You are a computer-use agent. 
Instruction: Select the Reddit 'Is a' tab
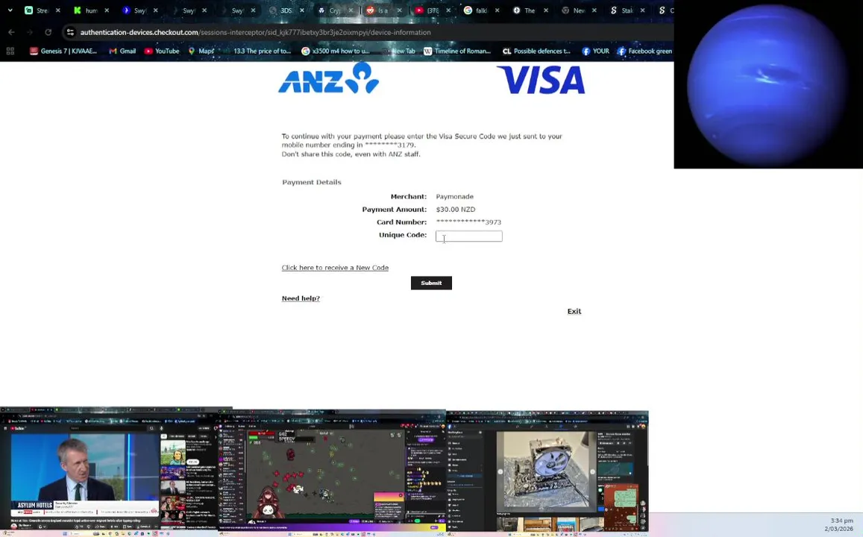(x=378, y=10)
